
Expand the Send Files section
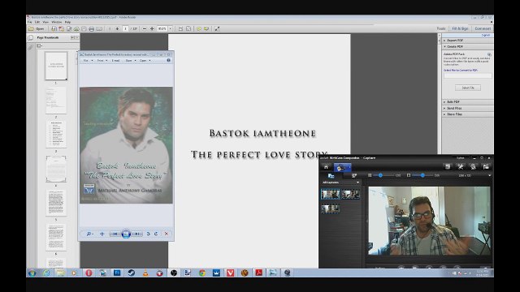(x=468, y=108)
